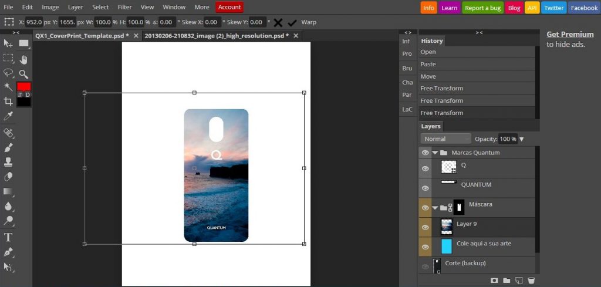Click the Opacity 100% value field
The width and height of the screenshot is (601, 287).
tap(508, 139)
